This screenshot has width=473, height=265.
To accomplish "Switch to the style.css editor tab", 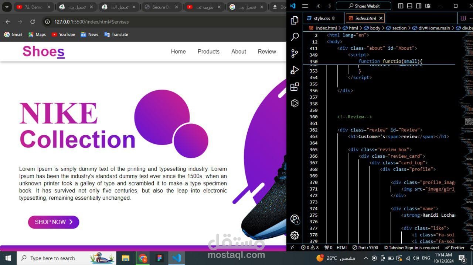I will coord(324,18).
